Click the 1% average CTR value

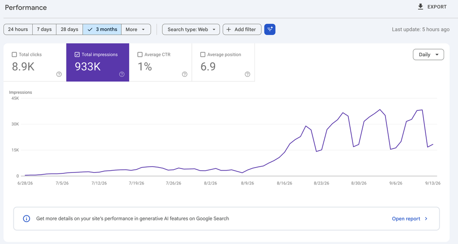[144, 67]
